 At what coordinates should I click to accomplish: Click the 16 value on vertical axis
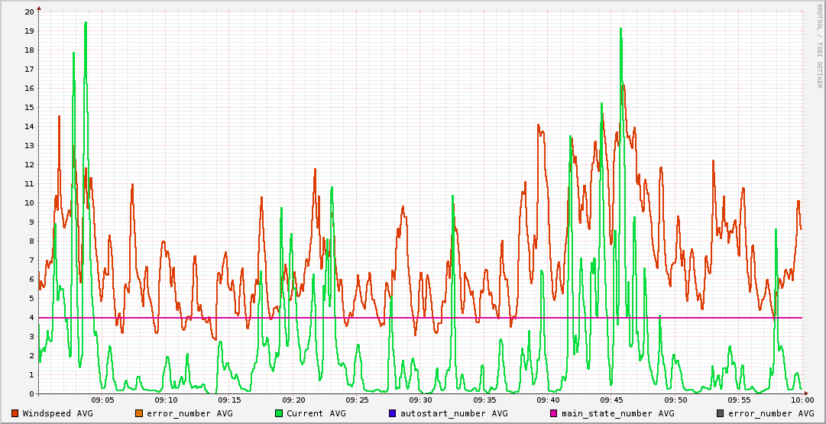click(30, 88)
